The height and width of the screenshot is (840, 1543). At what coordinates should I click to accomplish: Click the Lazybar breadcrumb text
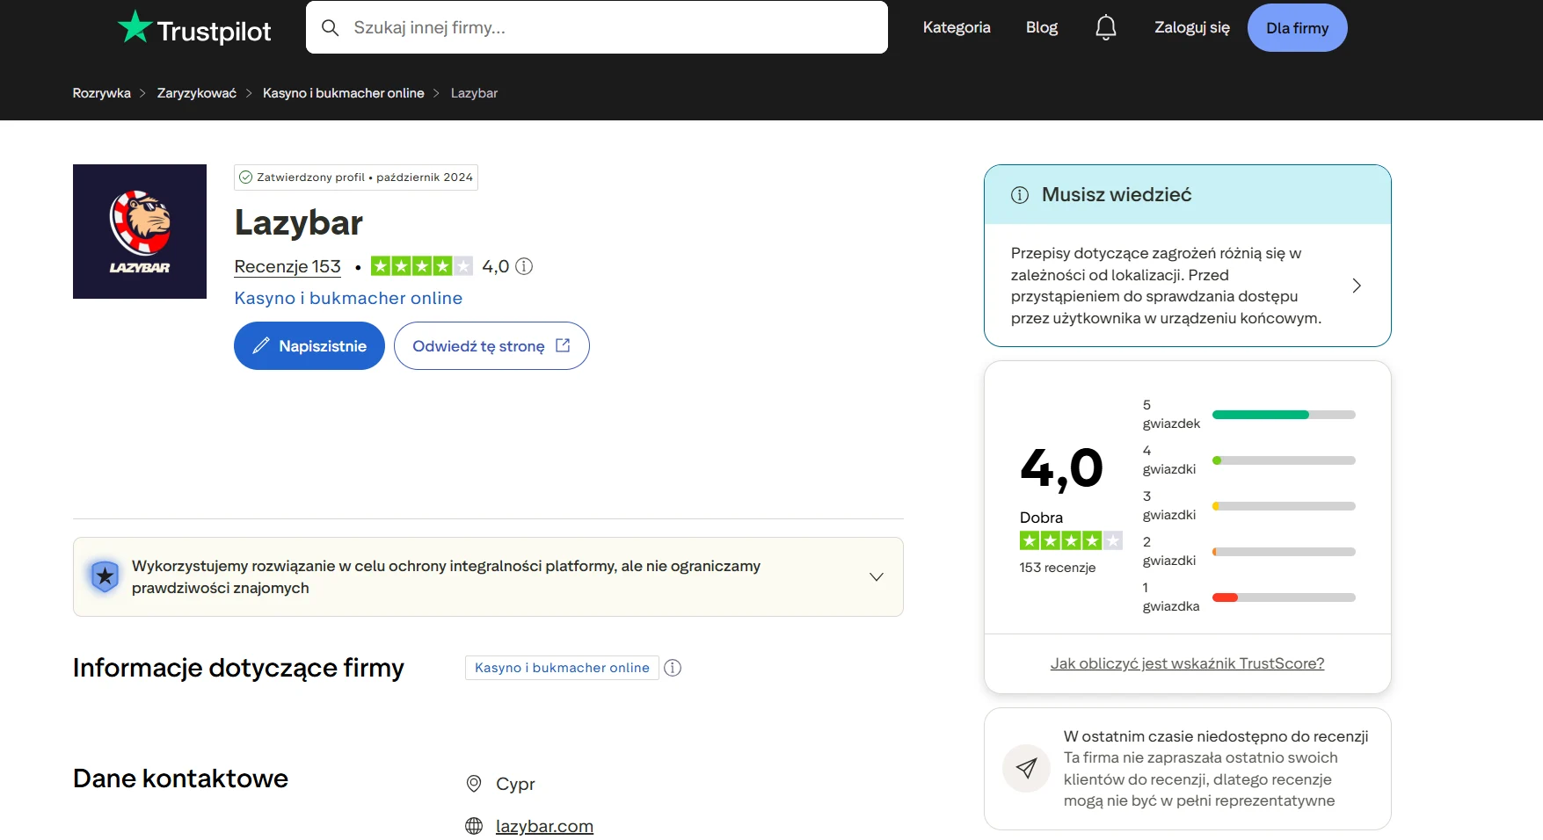click(474, 93)
